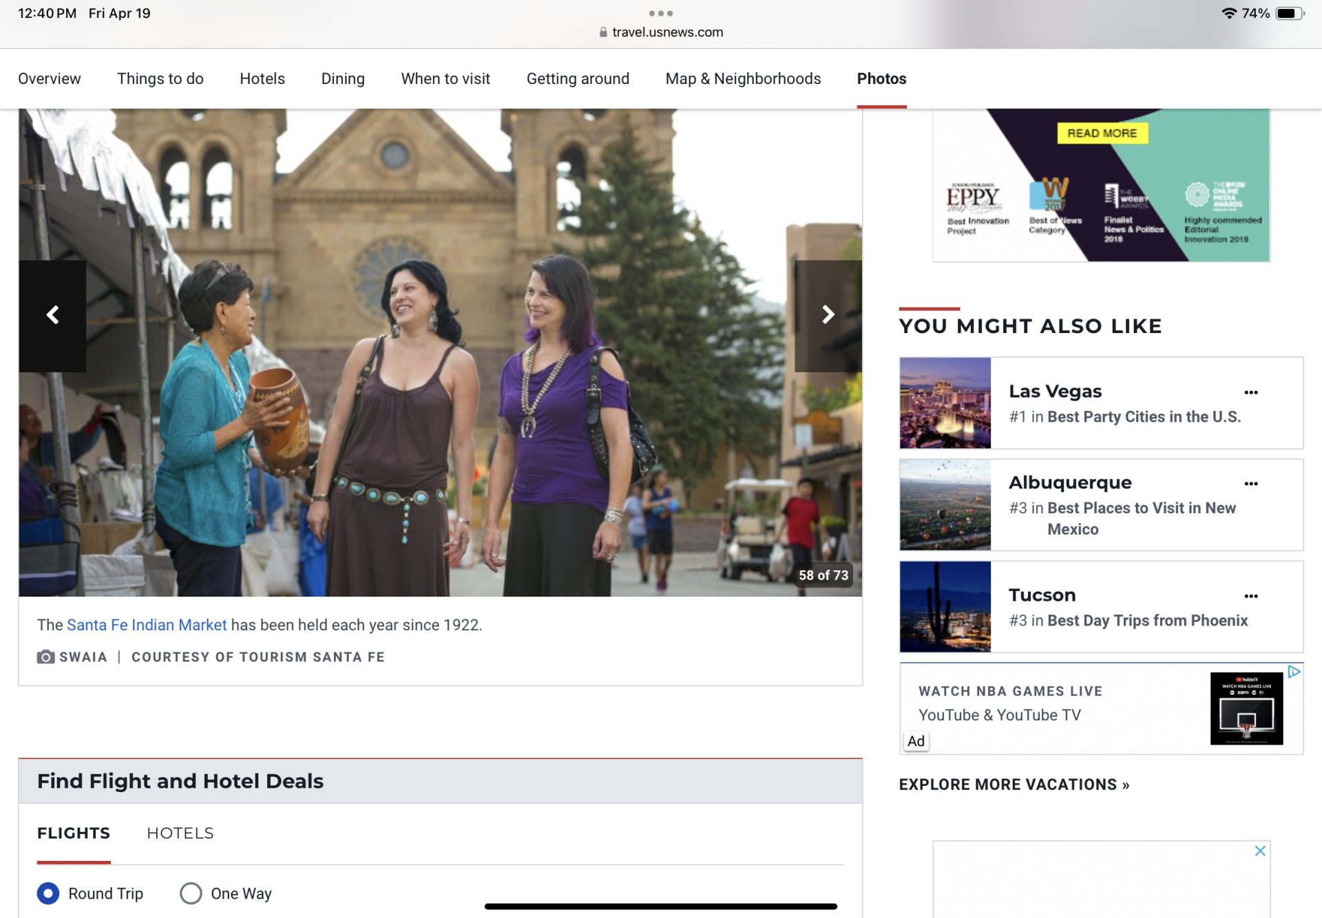1322x918 pixels.
Task: Switch to the FLIGHTS deals tab
Action: tap(74, 833)
